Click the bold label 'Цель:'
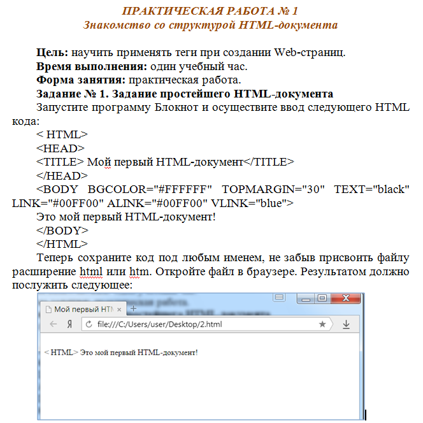423x423 pixels. tap(52, 52)
